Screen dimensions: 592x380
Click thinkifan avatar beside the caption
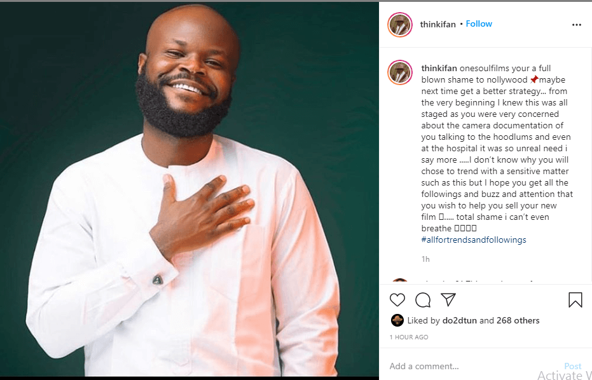click(x=400, y=73)
